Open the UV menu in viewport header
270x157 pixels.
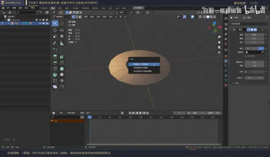[x=125, y=17]
